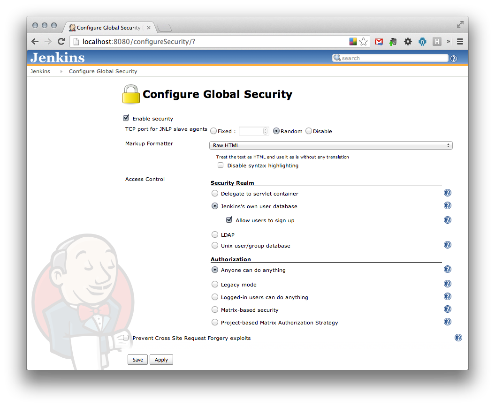Click the Jenkins search box

pos(390,58)
